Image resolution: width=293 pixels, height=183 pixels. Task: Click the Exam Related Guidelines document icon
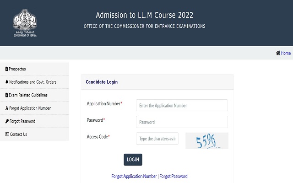(x=6, y=95)
